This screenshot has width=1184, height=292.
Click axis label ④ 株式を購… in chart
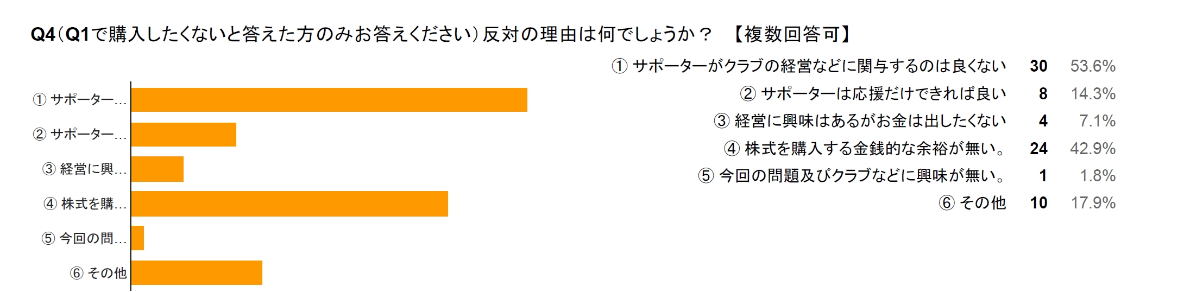(x=85, y=204)
